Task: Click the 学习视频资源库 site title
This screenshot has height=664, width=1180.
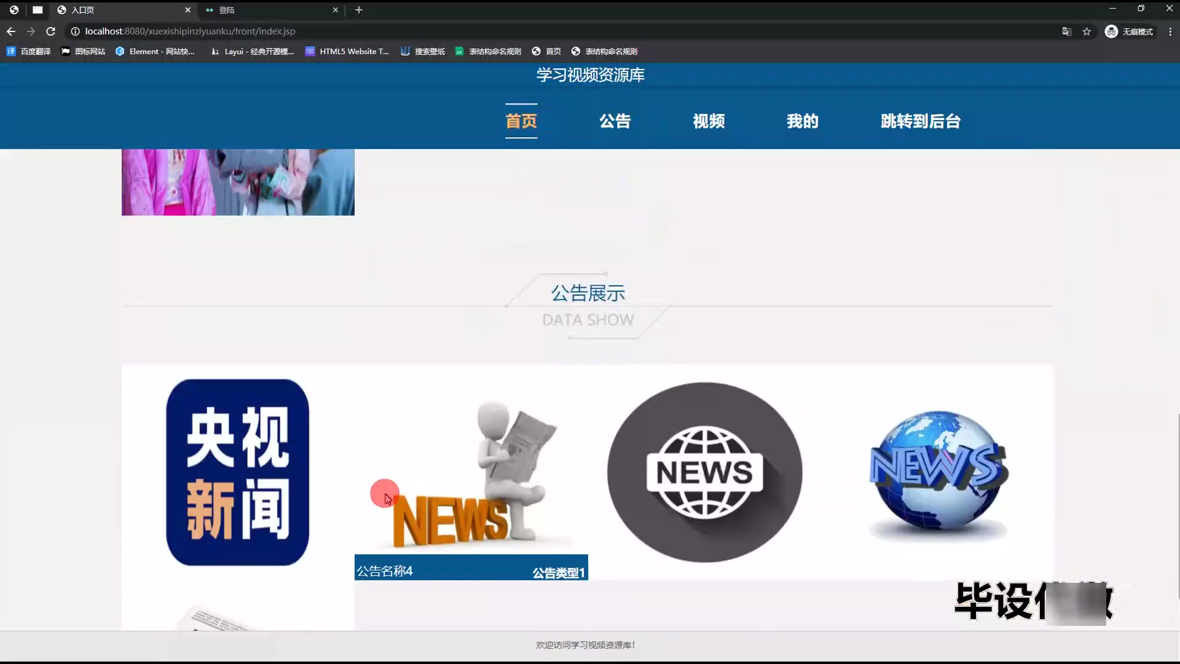Action: coord(590,75)
